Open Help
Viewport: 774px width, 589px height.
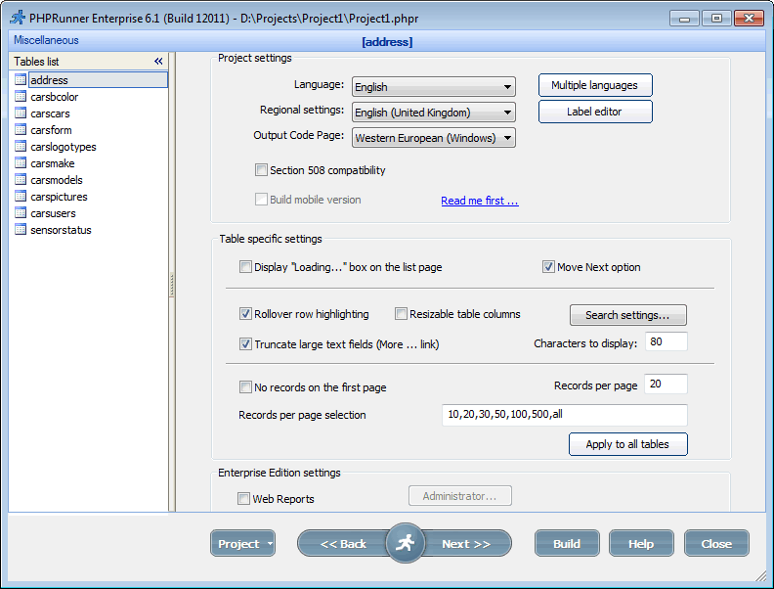click(641, 544)
